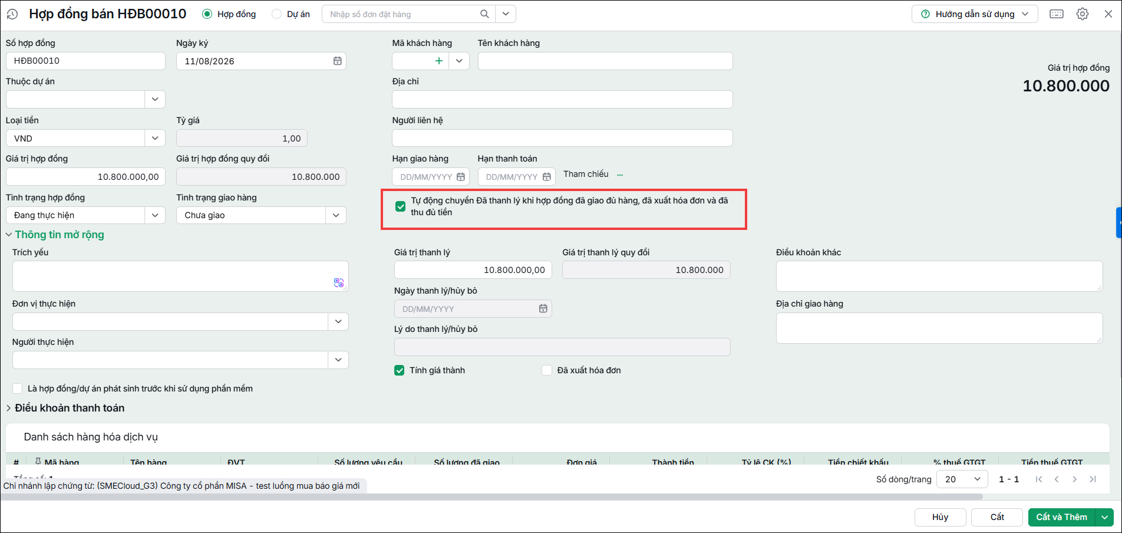
Task: Add new customer with green plus icon
Action: pos(438,61)
